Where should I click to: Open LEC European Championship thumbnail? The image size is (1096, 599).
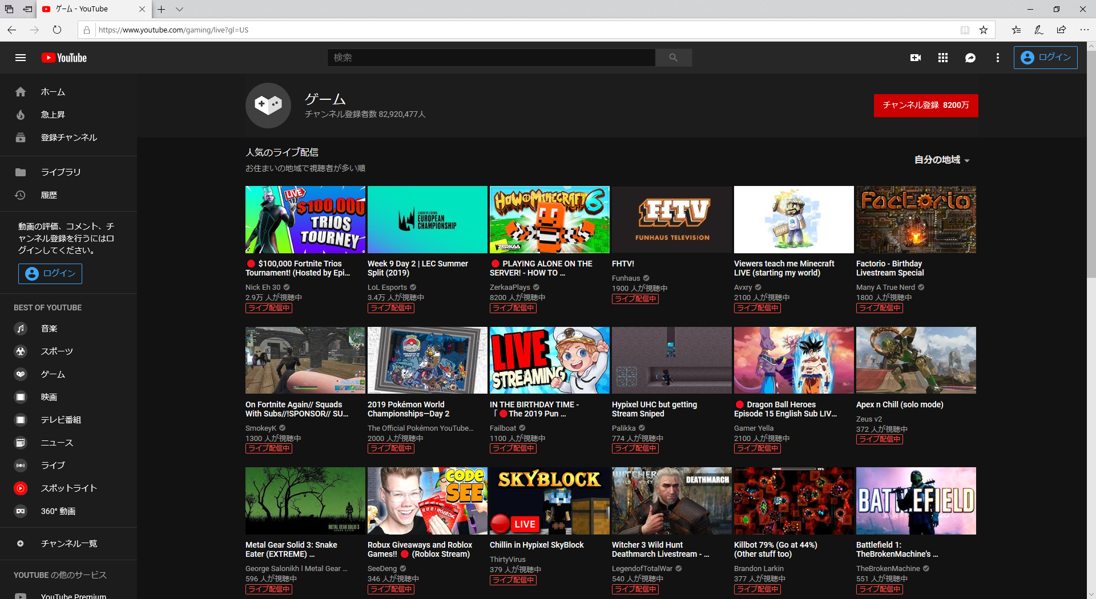click(428, 220)
